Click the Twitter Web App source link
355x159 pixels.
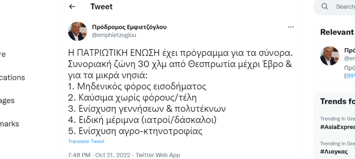coord(158,155)
